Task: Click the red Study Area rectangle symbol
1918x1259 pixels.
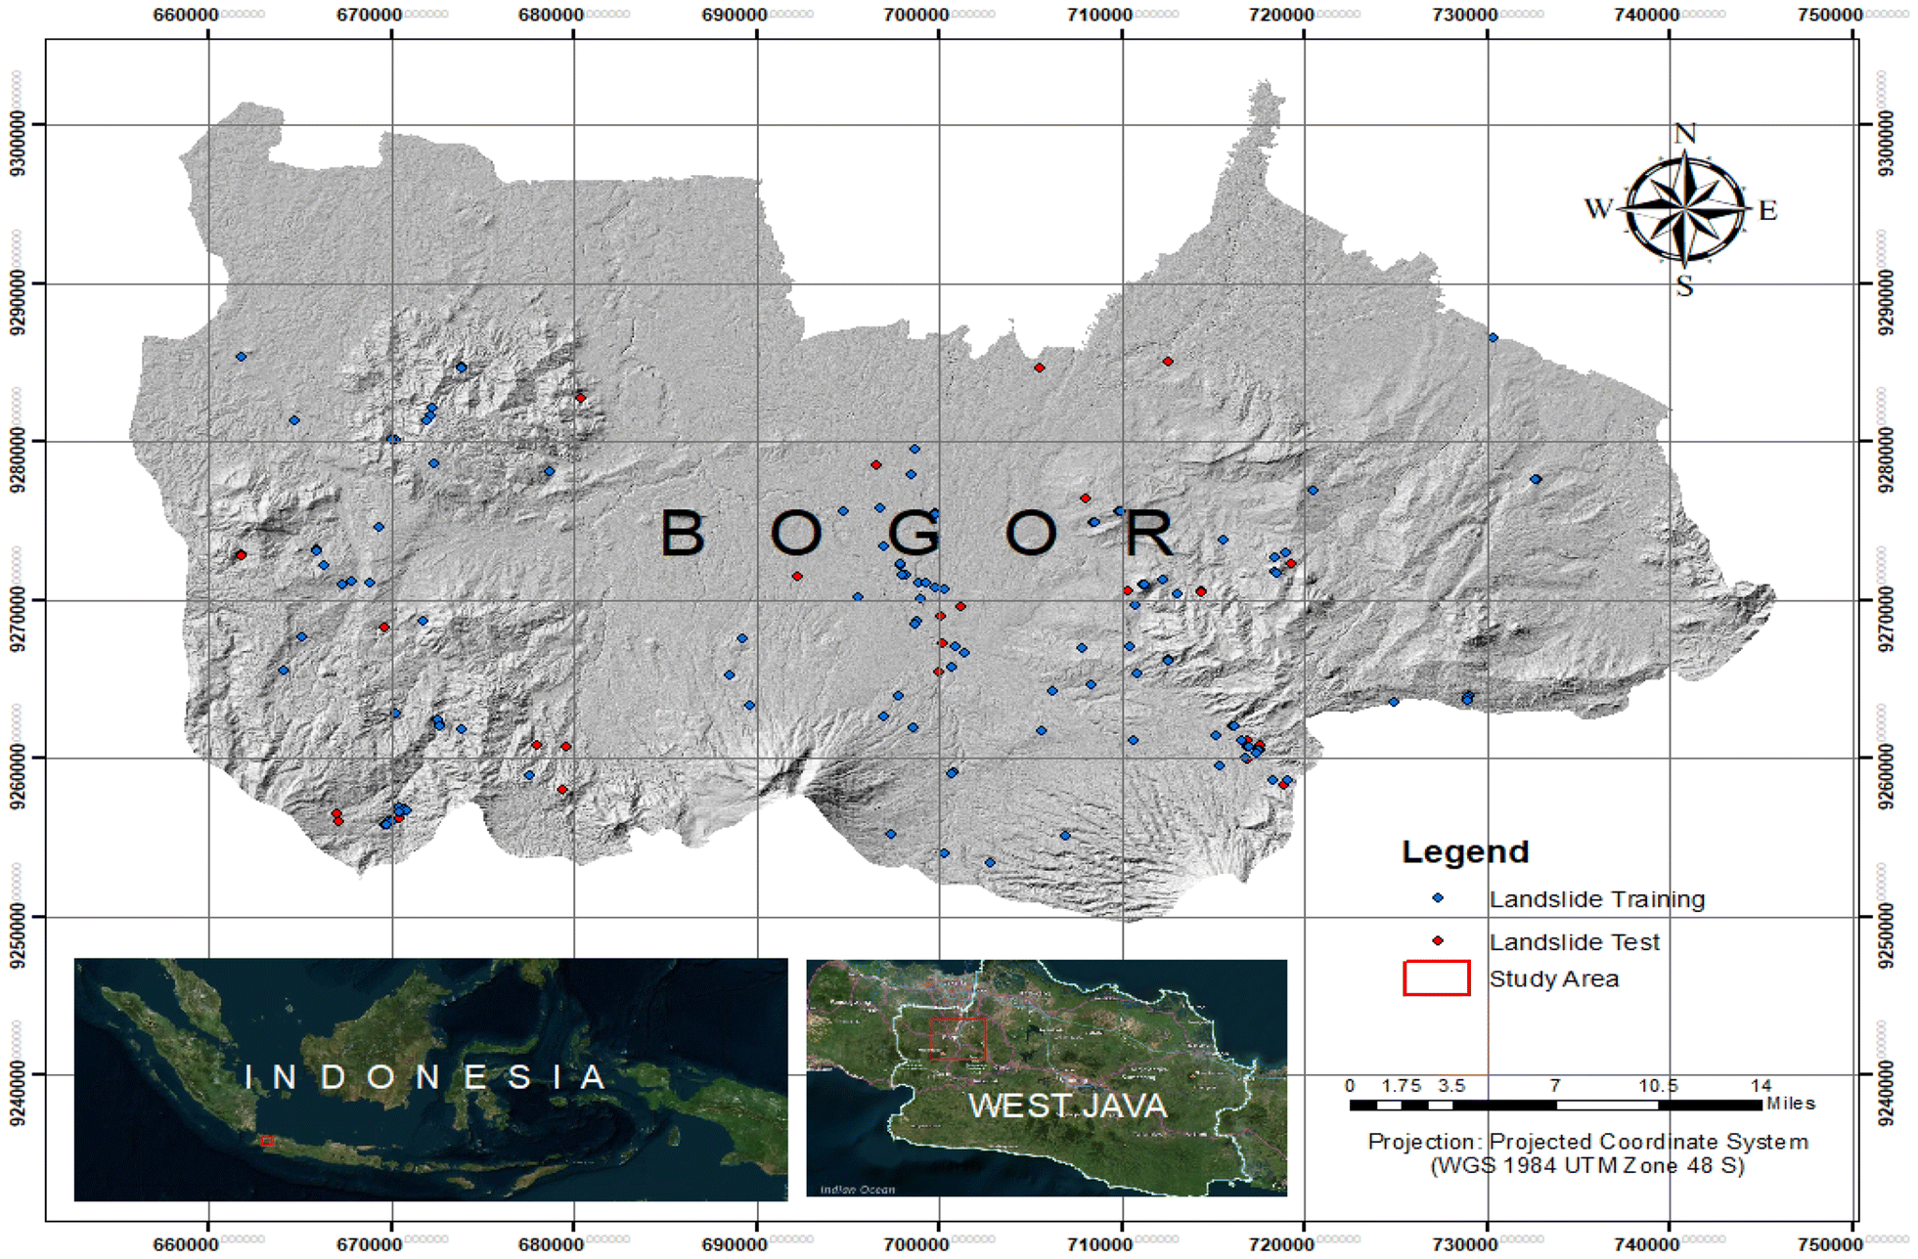Action: pyautogui.click(x=1437, y=978)
